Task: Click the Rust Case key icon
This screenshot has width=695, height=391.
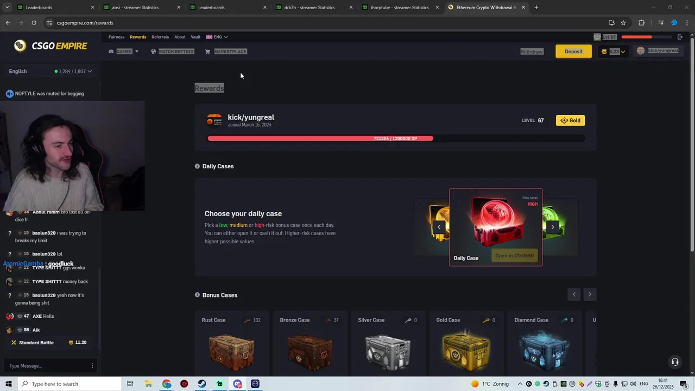Action: click(248, 320)
